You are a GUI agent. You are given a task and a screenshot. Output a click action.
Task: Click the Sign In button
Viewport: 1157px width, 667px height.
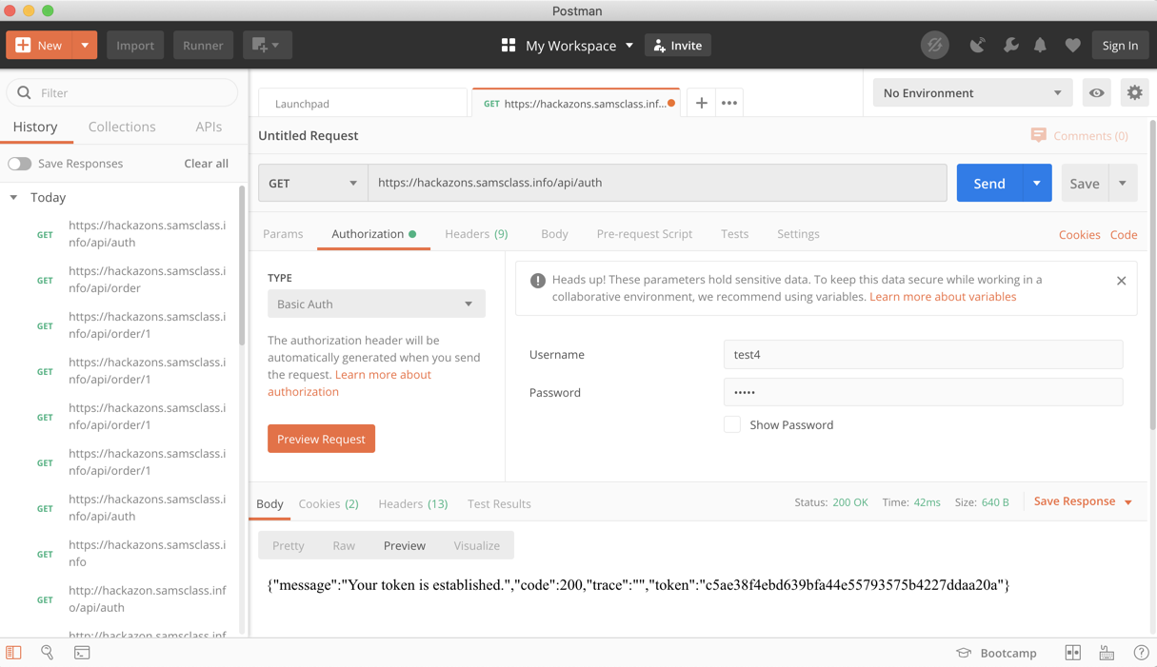[x=1120, y=45]
